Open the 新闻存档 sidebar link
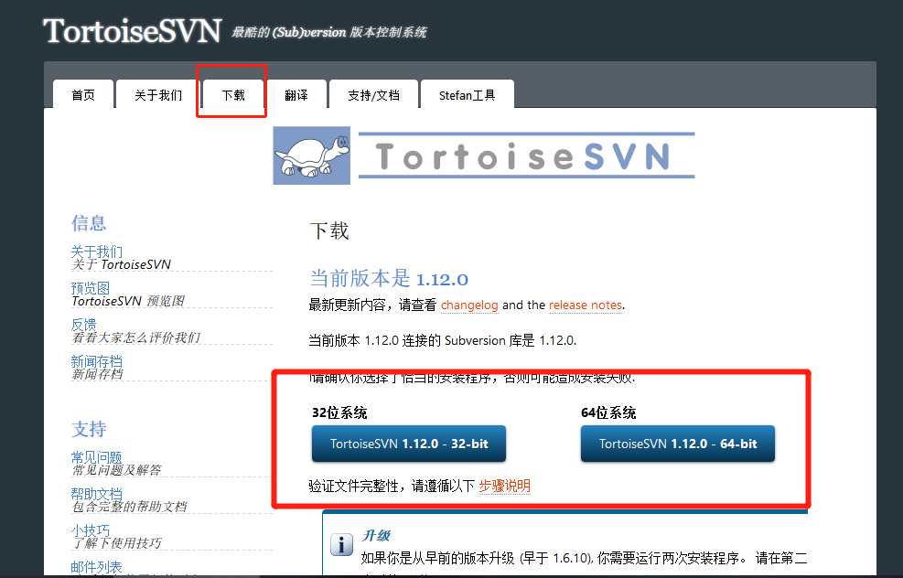 pos(97,361)
